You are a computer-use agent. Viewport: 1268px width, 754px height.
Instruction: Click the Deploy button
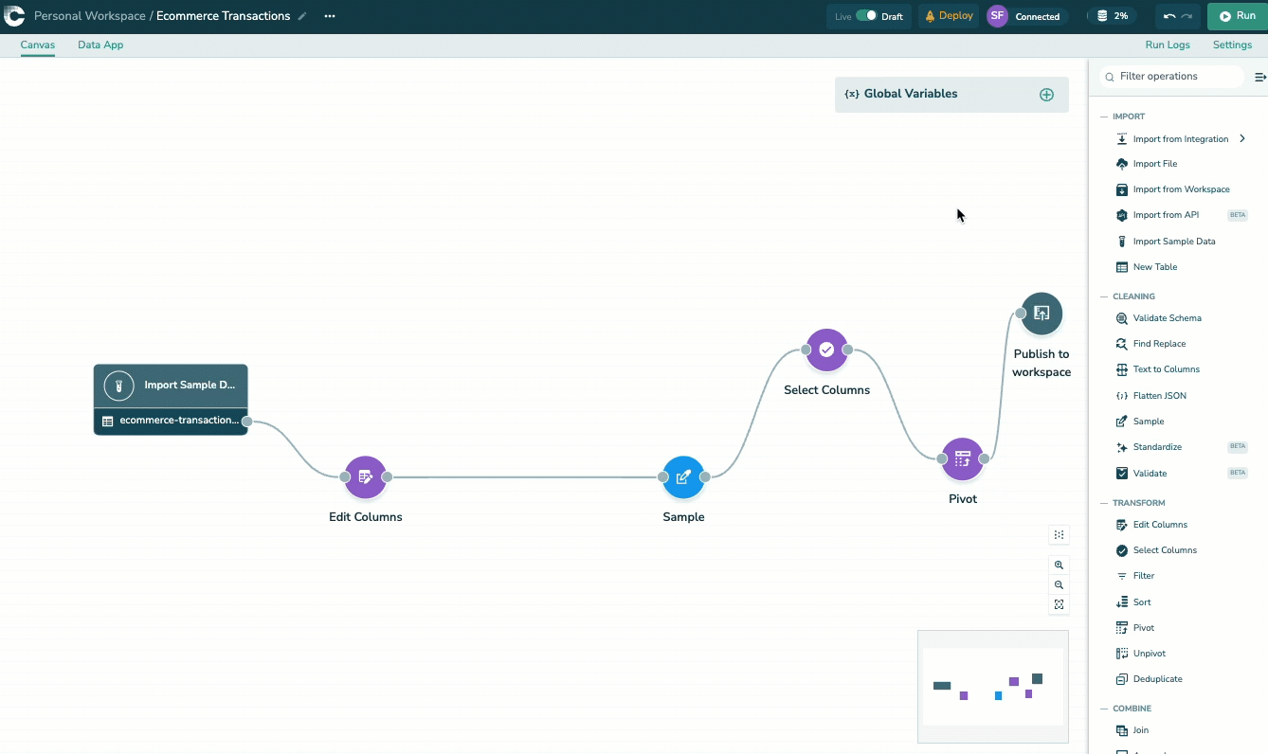click(949, 16)
